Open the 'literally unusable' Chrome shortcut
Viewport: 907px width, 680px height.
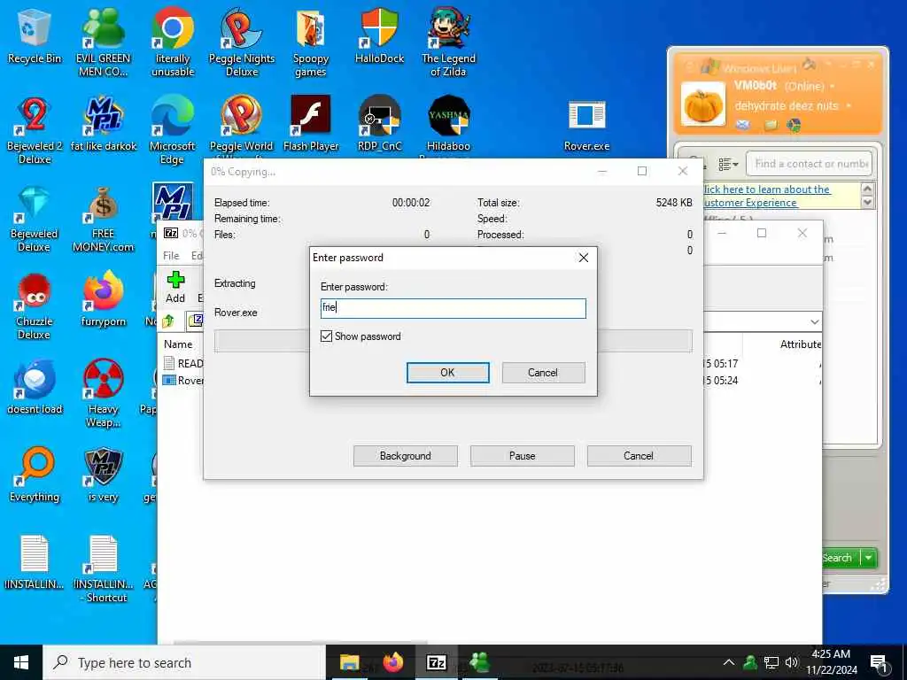coord(173,42)
